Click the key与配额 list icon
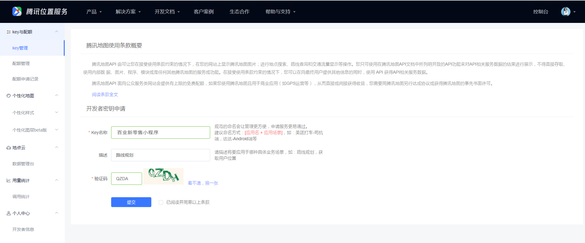This screenshot has height=243, width=585. tap(9, 32)
